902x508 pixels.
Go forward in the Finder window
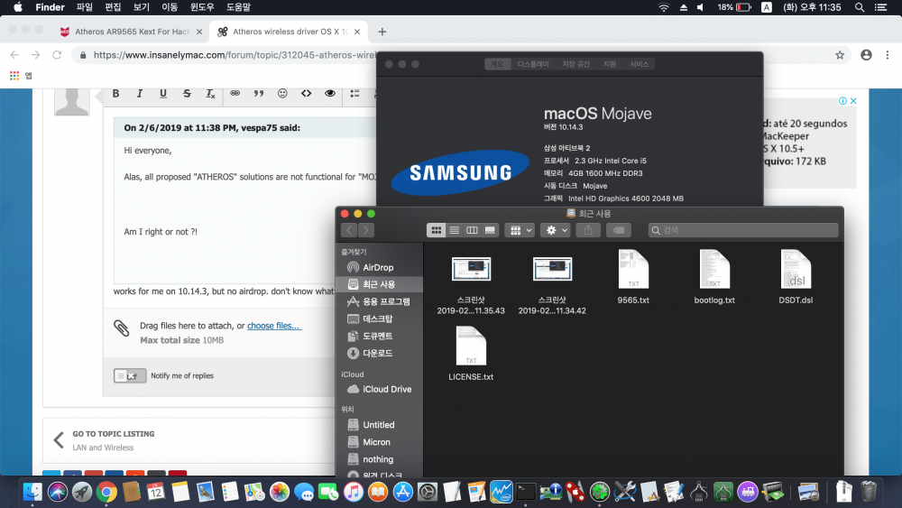click(366, 230)
